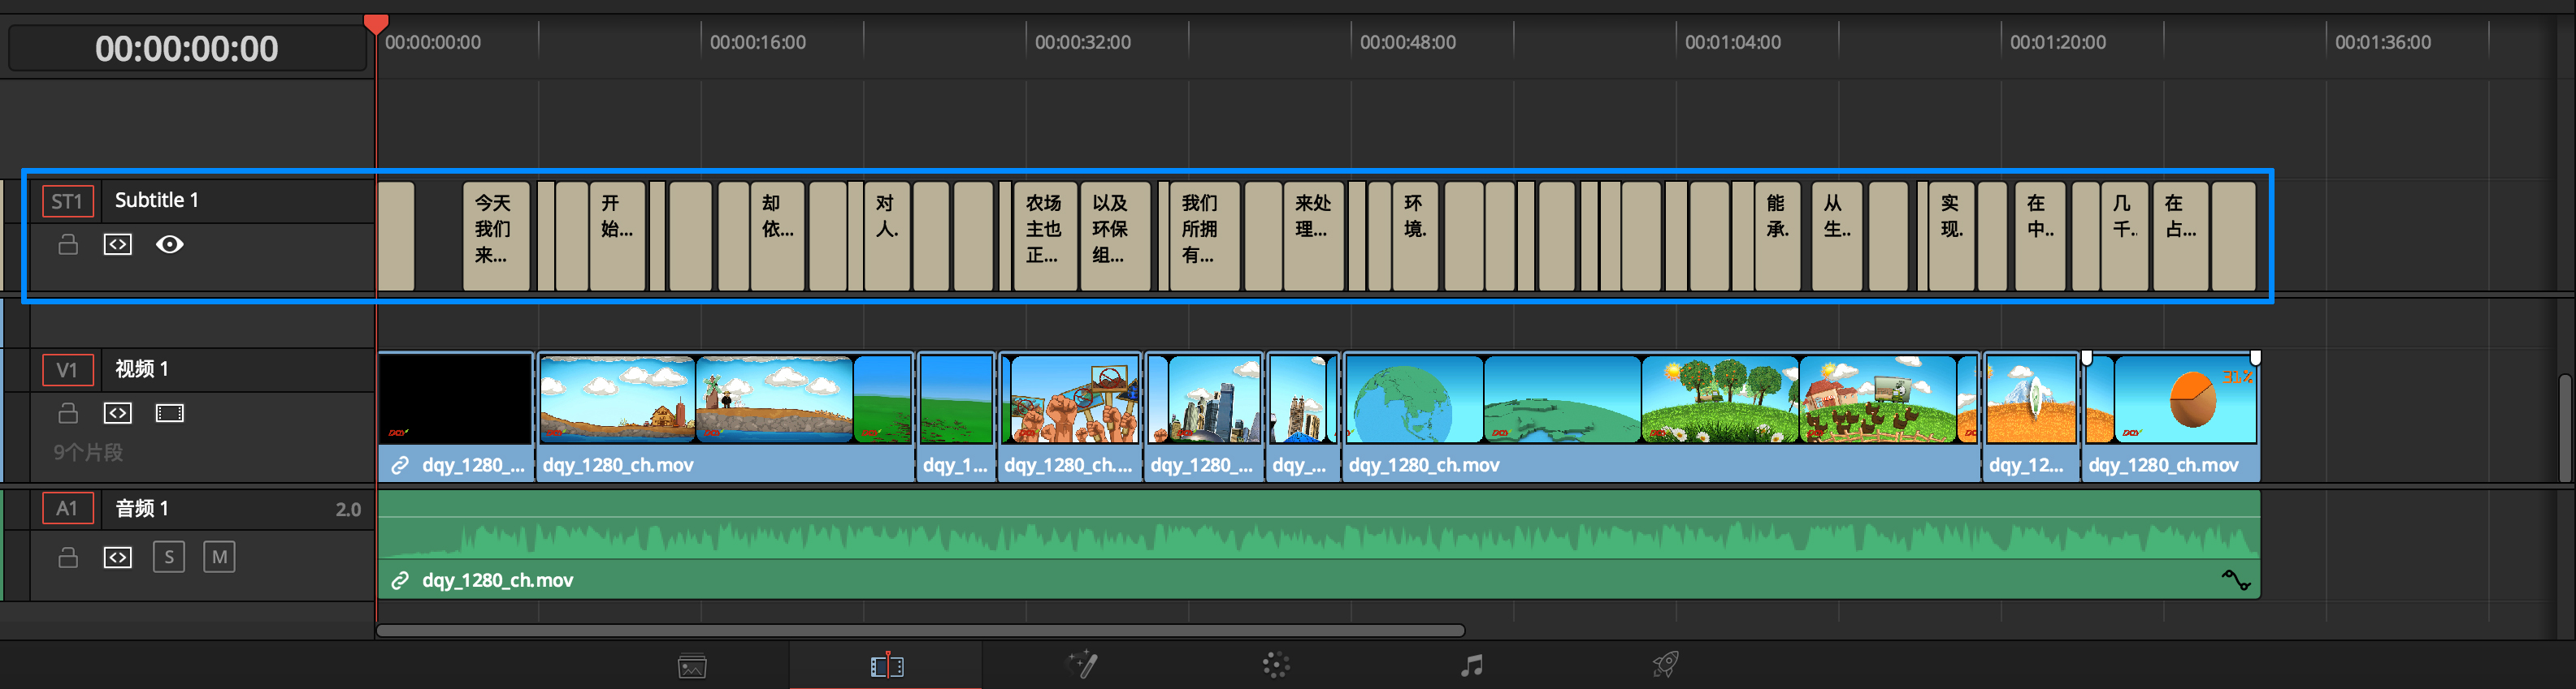The height and width of the screenshot is (689, 2576).
Task: Switch to the Edit page
Action: [x=887, y=665]
